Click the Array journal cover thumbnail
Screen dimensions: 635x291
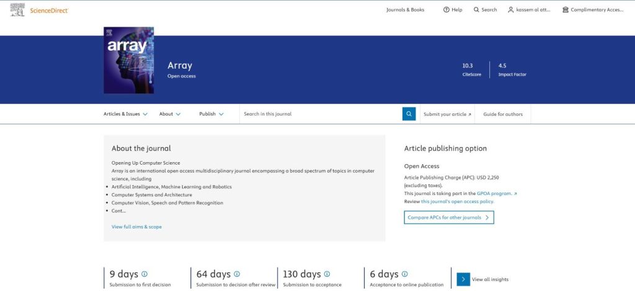pos(129,60)
